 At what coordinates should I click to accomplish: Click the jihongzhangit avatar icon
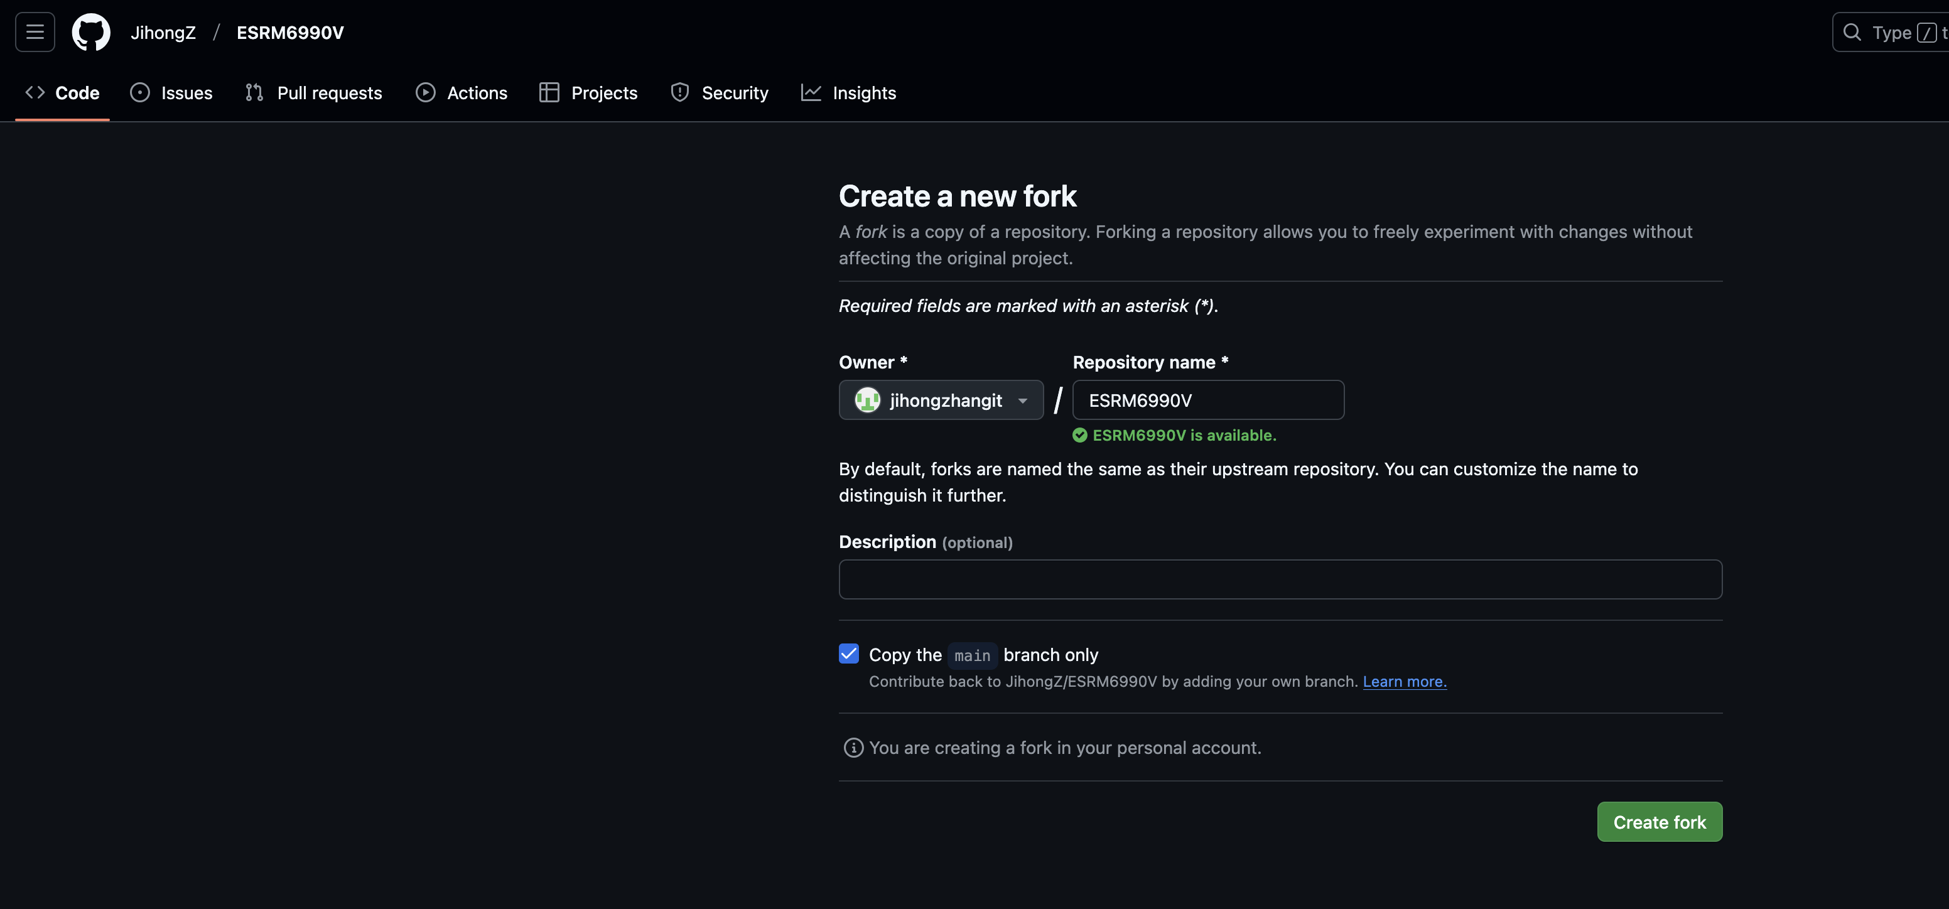pos(867,400)
